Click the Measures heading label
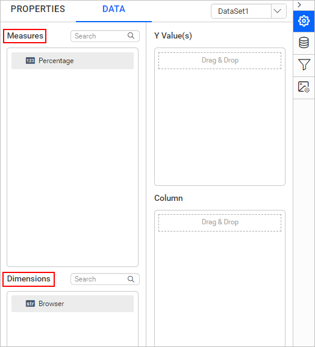315x347 pixels. coord(25,36)
